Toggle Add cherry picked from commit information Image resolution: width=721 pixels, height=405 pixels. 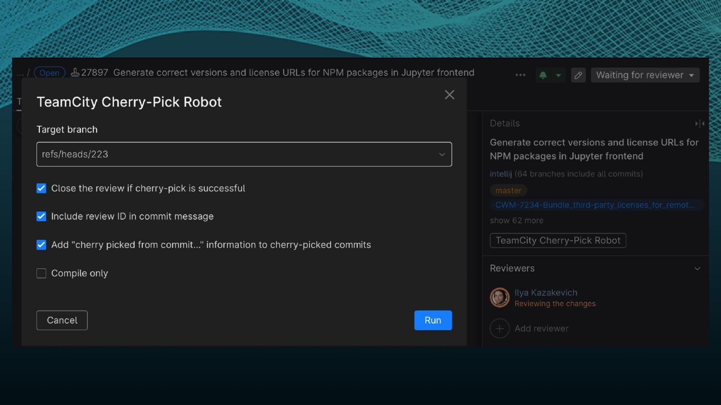tap(41, 245)
